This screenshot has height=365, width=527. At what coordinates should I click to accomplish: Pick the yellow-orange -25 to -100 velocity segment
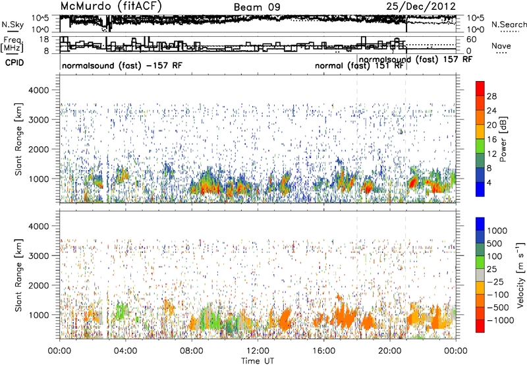(x=480, y=288)
